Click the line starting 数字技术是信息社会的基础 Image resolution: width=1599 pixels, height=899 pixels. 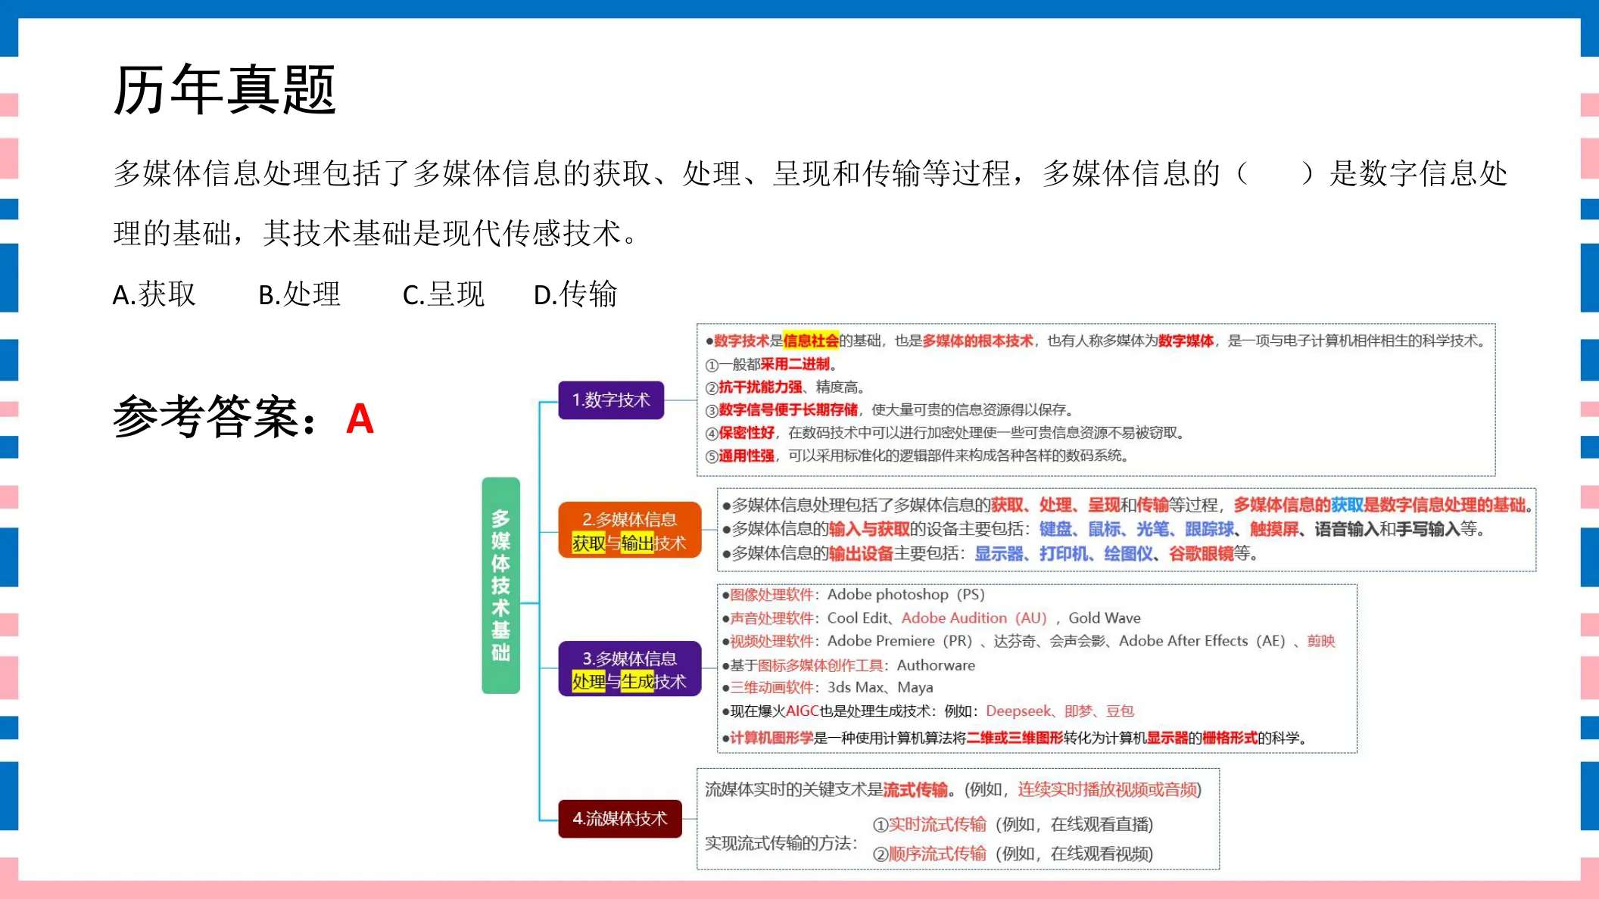[x=1096, y=341]
